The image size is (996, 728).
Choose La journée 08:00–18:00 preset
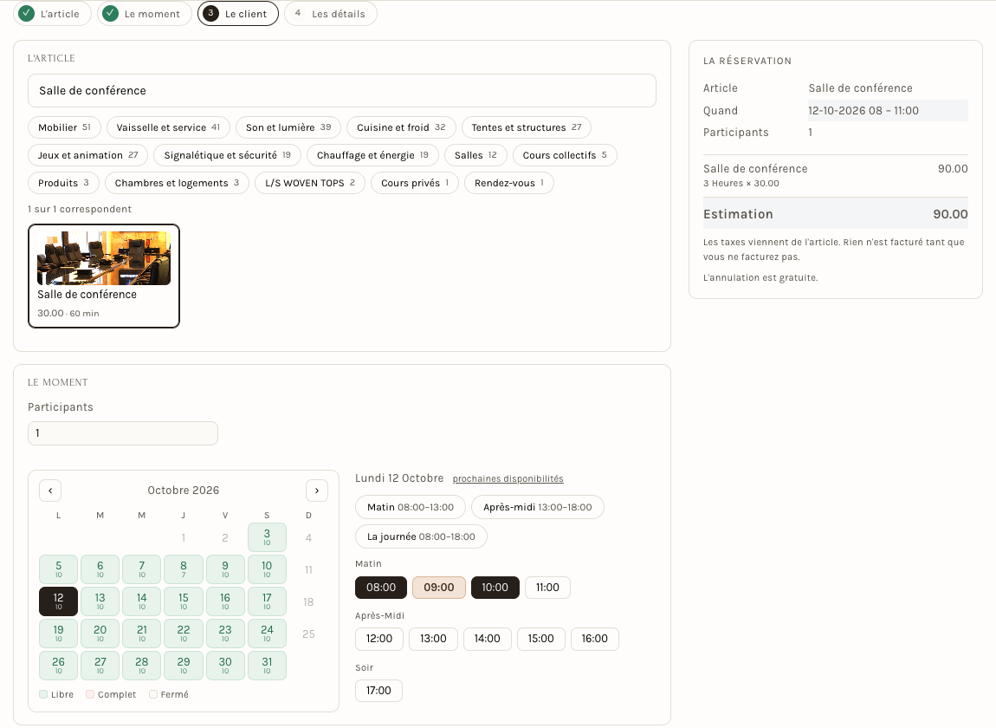pyautogui.click(x=421, y=536)
